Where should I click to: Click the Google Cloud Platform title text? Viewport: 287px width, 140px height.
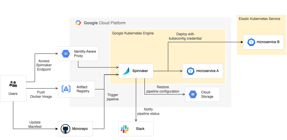(105, 23)
